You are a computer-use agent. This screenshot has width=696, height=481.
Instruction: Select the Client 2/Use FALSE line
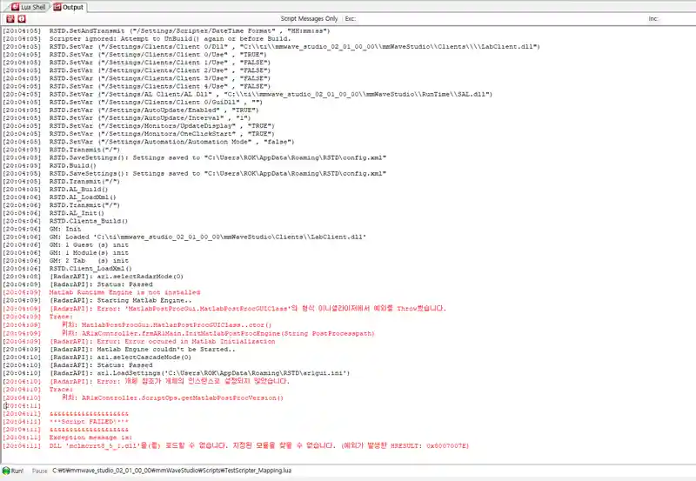137,70
